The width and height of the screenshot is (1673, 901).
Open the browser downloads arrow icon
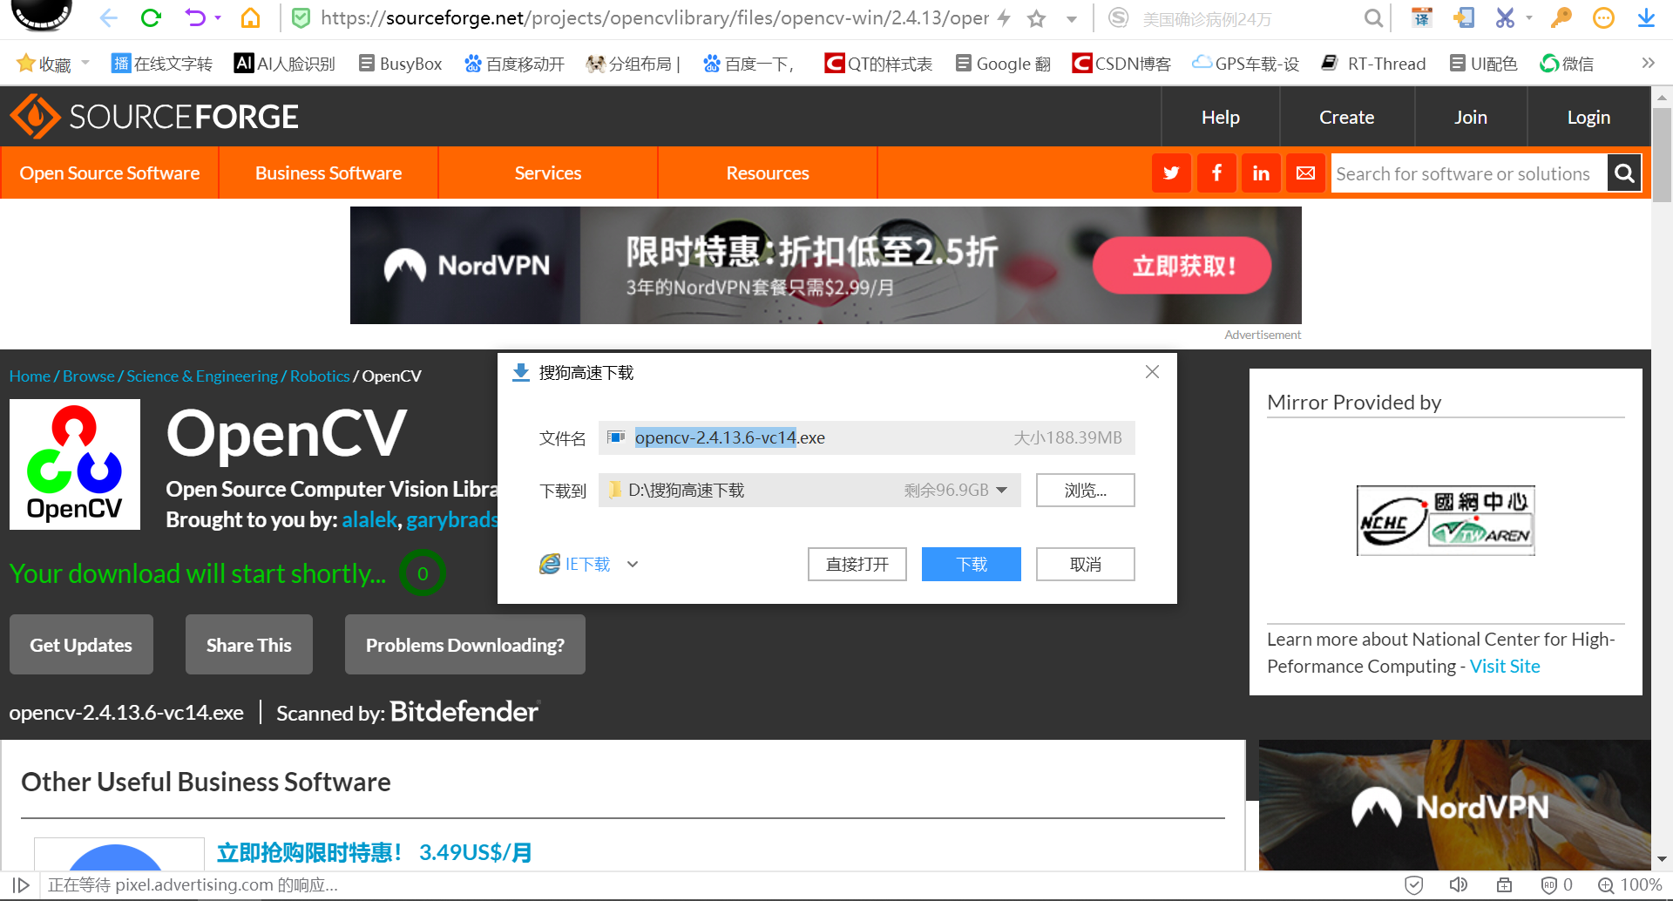[x=1646, y=17]
